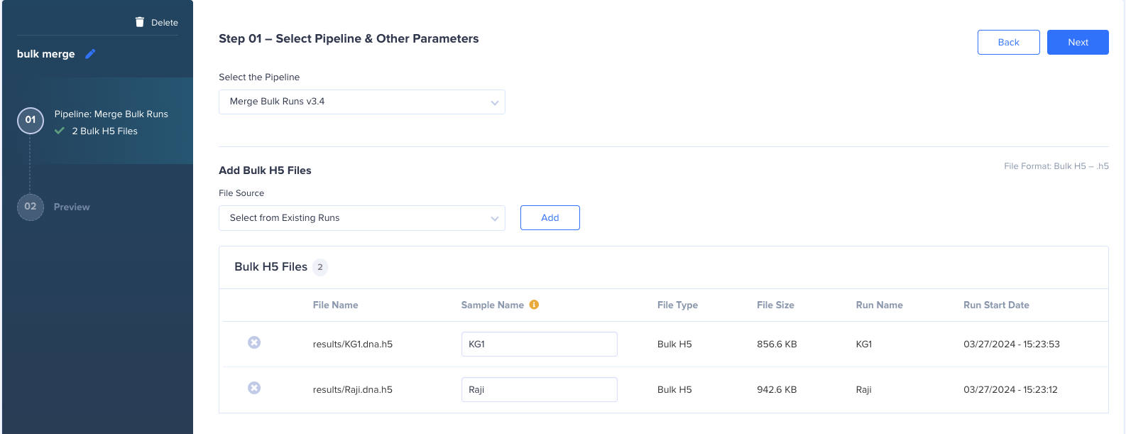Remove the results/Raji.dna.h5 file row

coord(254,388)
